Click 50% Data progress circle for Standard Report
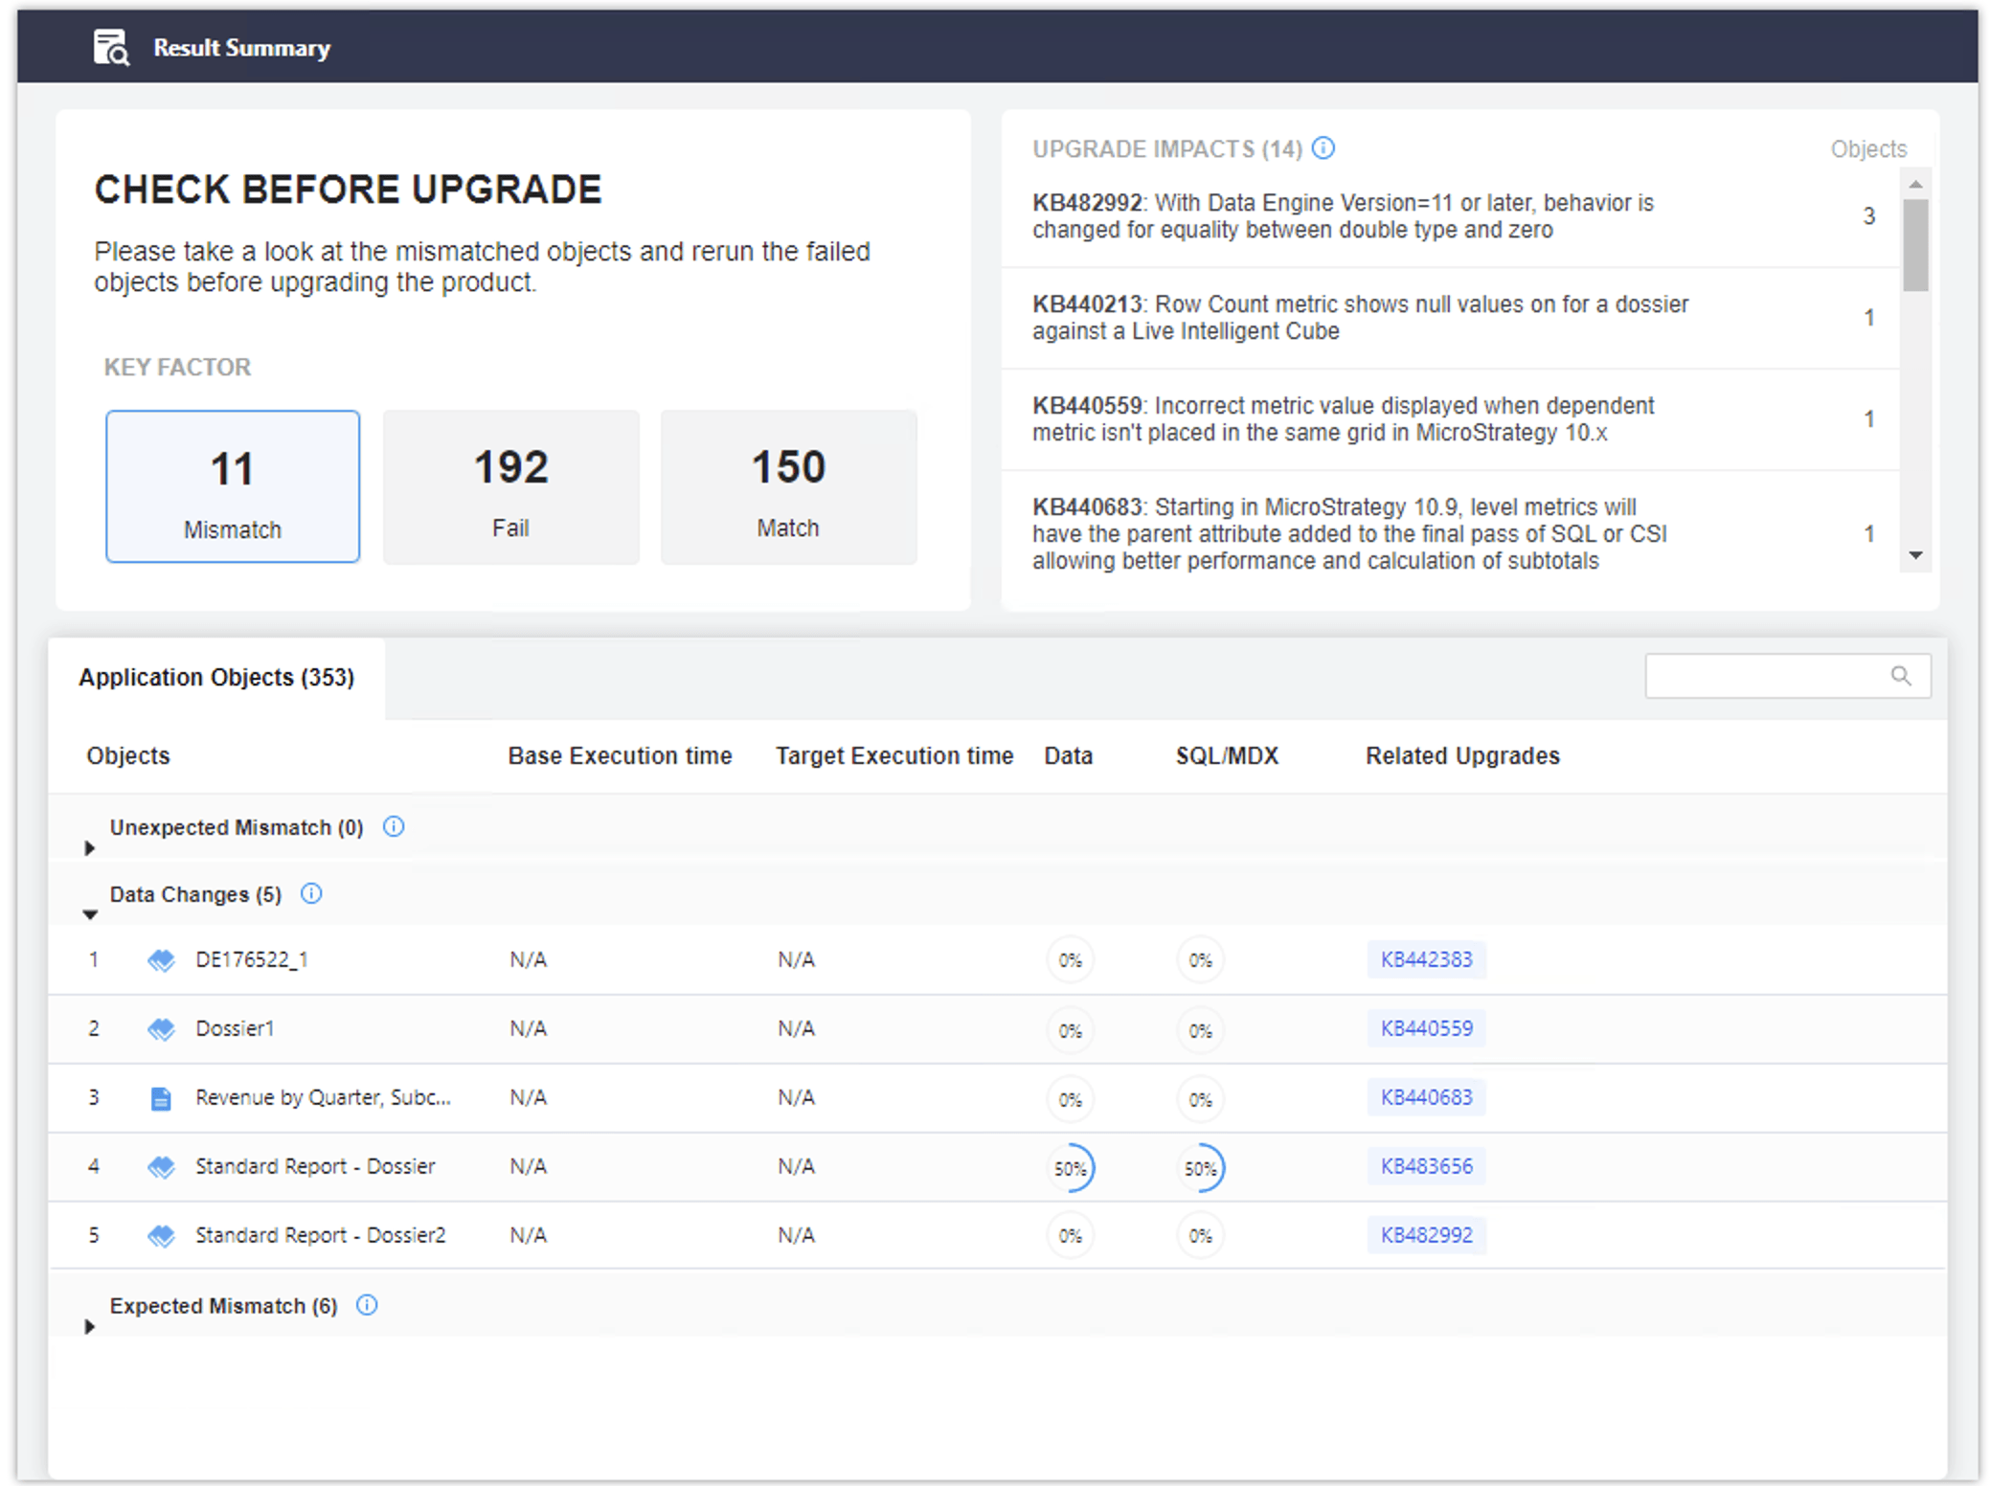This screenshot has width=1990, height=1486. [x=1070, y=1168]
